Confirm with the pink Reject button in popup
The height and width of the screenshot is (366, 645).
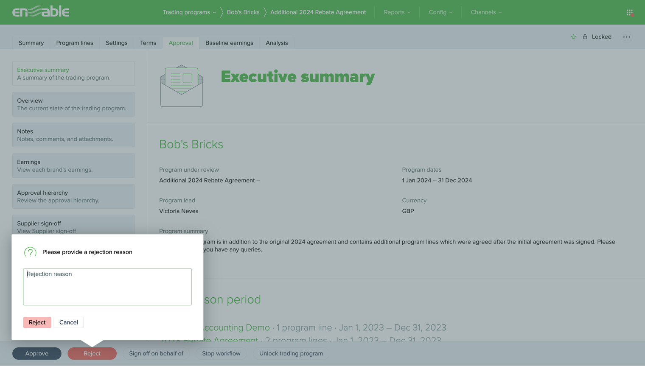37,322
